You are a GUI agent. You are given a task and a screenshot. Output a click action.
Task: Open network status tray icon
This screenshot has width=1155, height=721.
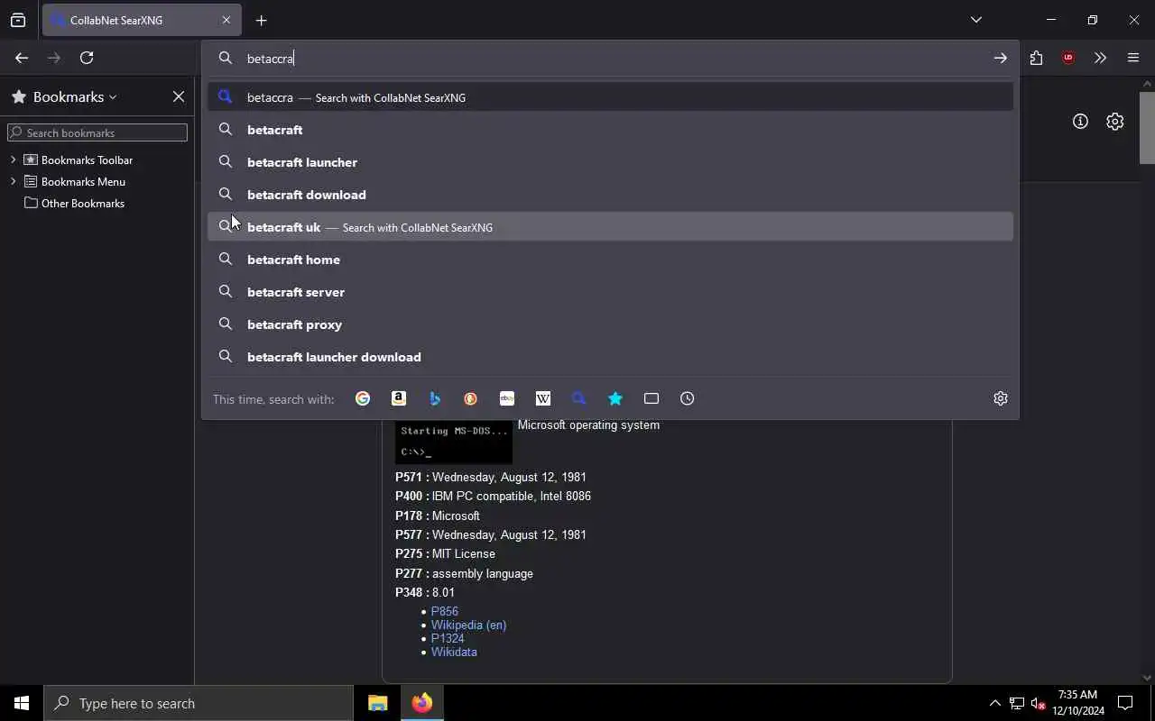coord(1016,703)
